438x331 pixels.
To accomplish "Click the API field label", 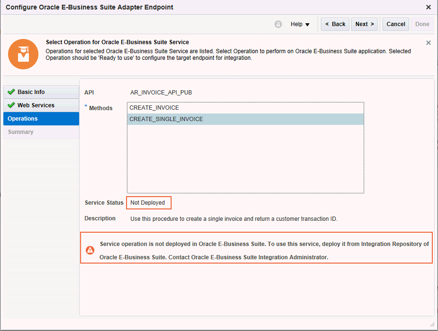I will coord(89,93).
